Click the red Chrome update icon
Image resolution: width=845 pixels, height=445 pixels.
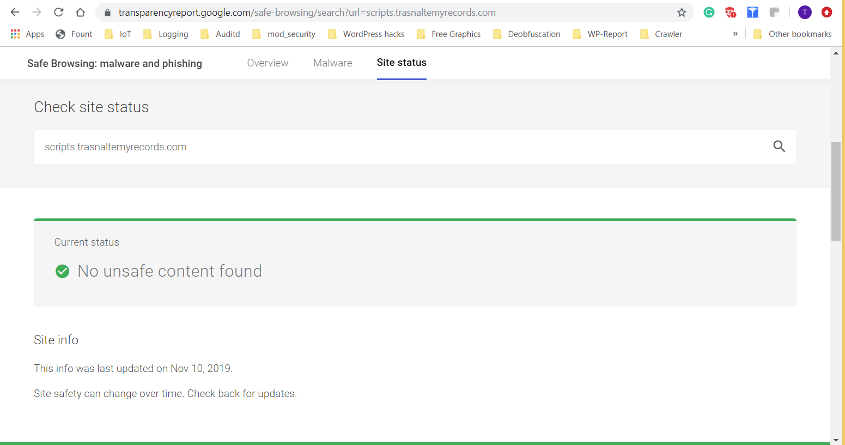pyautogui.click(x=826, y=13)
